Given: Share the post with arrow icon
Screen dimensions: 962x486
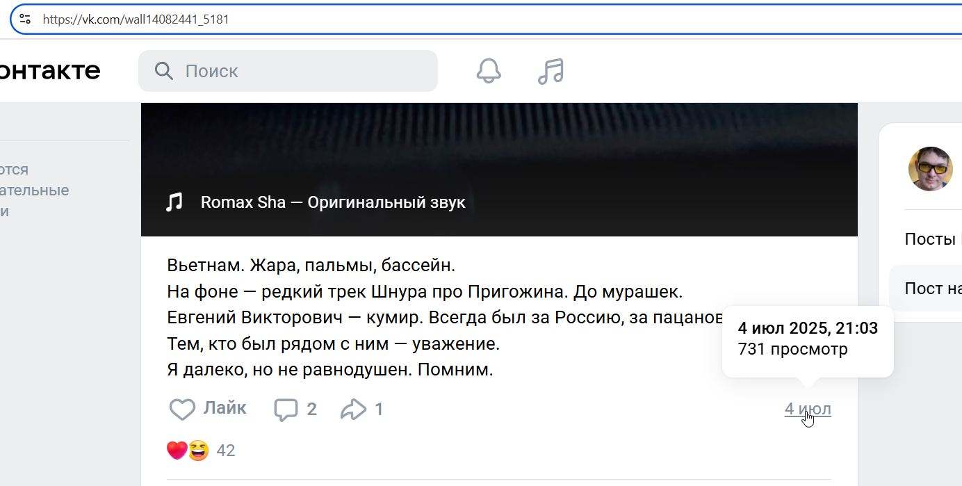Looking at the screenshot, I should pos(353,410).
